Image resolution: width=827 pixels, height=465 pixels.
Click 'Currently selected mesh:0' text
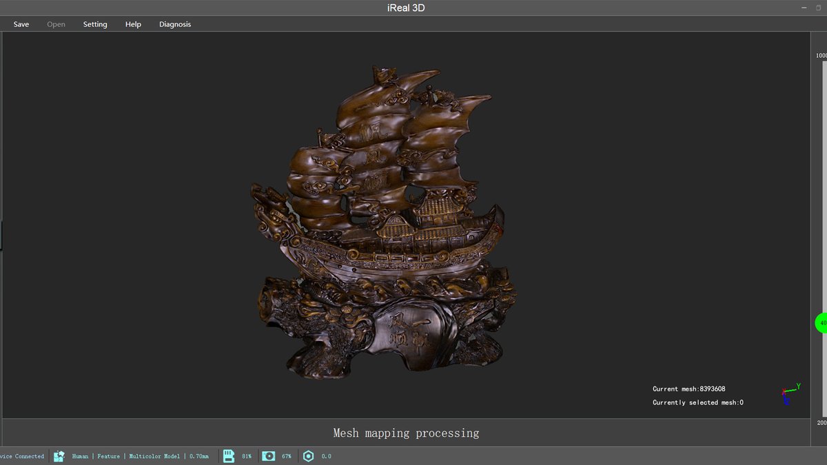click(698, 402)
